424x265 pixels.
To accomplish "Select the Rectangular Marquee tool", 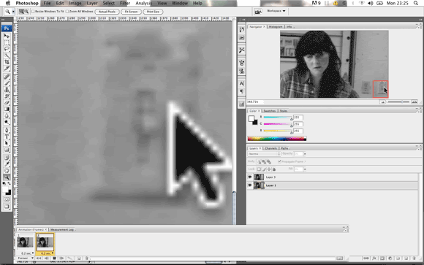I will (x=7, y=42).
